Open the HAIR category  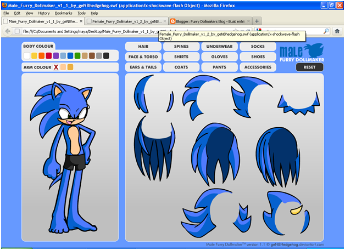(143, 47)
